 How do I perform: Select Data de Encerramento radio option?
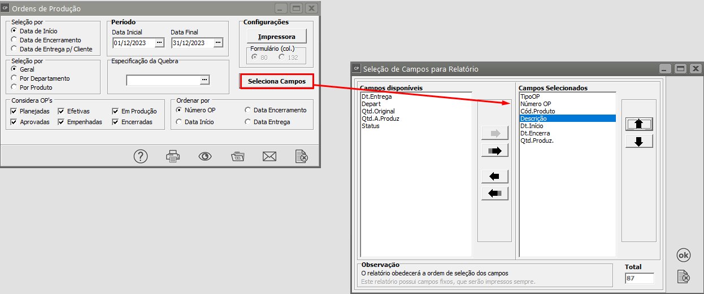(x=14, y=40)
